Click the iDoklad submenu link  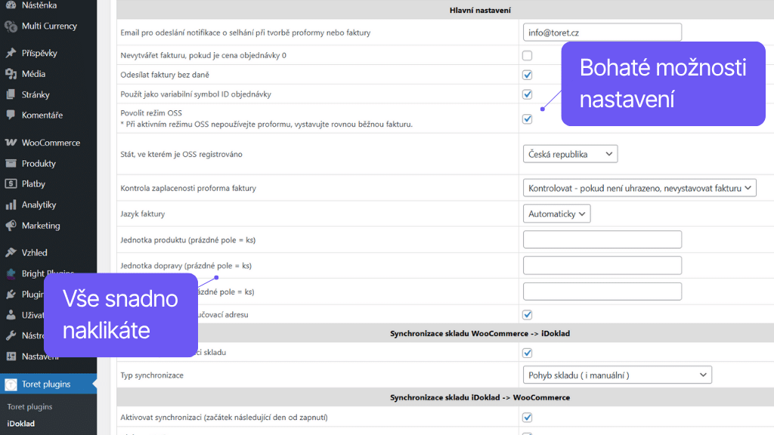[20, 424]
